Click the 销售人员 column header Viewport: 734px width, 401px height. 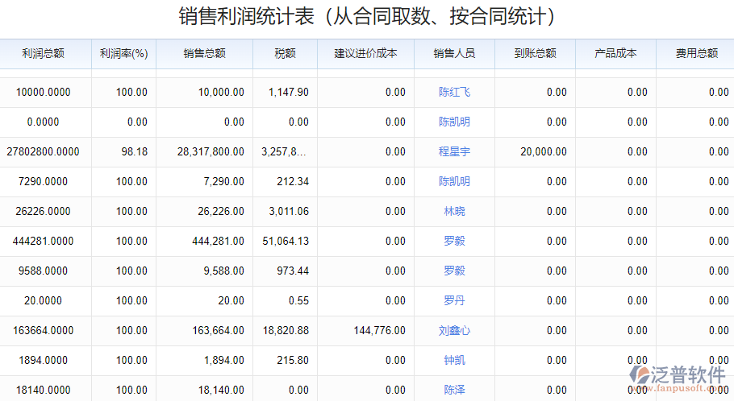[x=454, y=54]
